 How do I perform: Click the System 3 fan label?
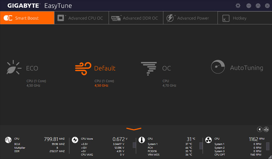[219, 151]
